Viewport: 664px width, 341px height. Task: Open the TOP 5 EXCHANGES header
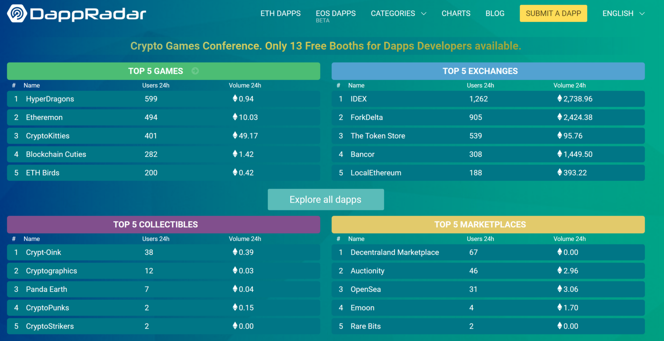click(x=488, y=71)
